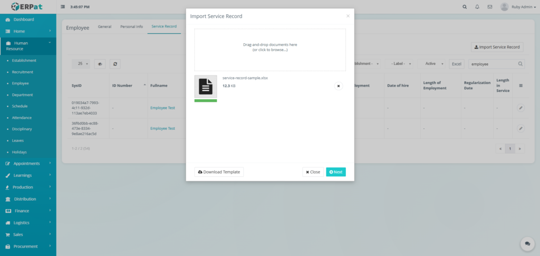This screenshot has height=256, width=540.
Task: Expand the Finance sidebar menu
Action: (28, 211)
